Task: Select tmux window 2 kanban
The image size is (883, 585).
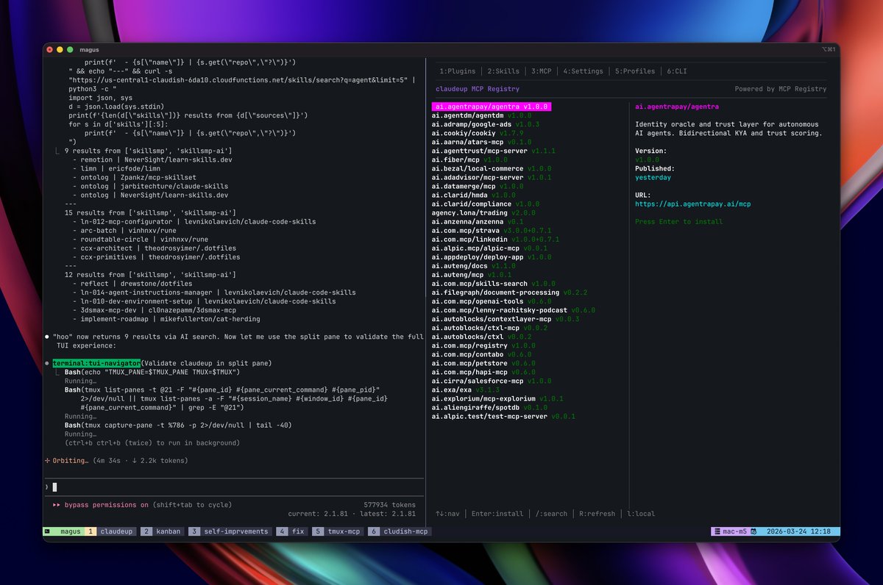Action: (162, 531)
